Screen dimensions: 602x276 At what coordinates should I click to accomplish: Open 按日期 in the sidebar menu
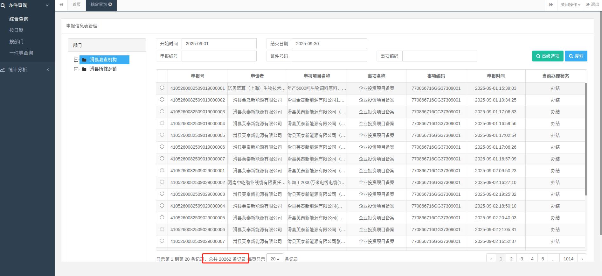point(17,30)
